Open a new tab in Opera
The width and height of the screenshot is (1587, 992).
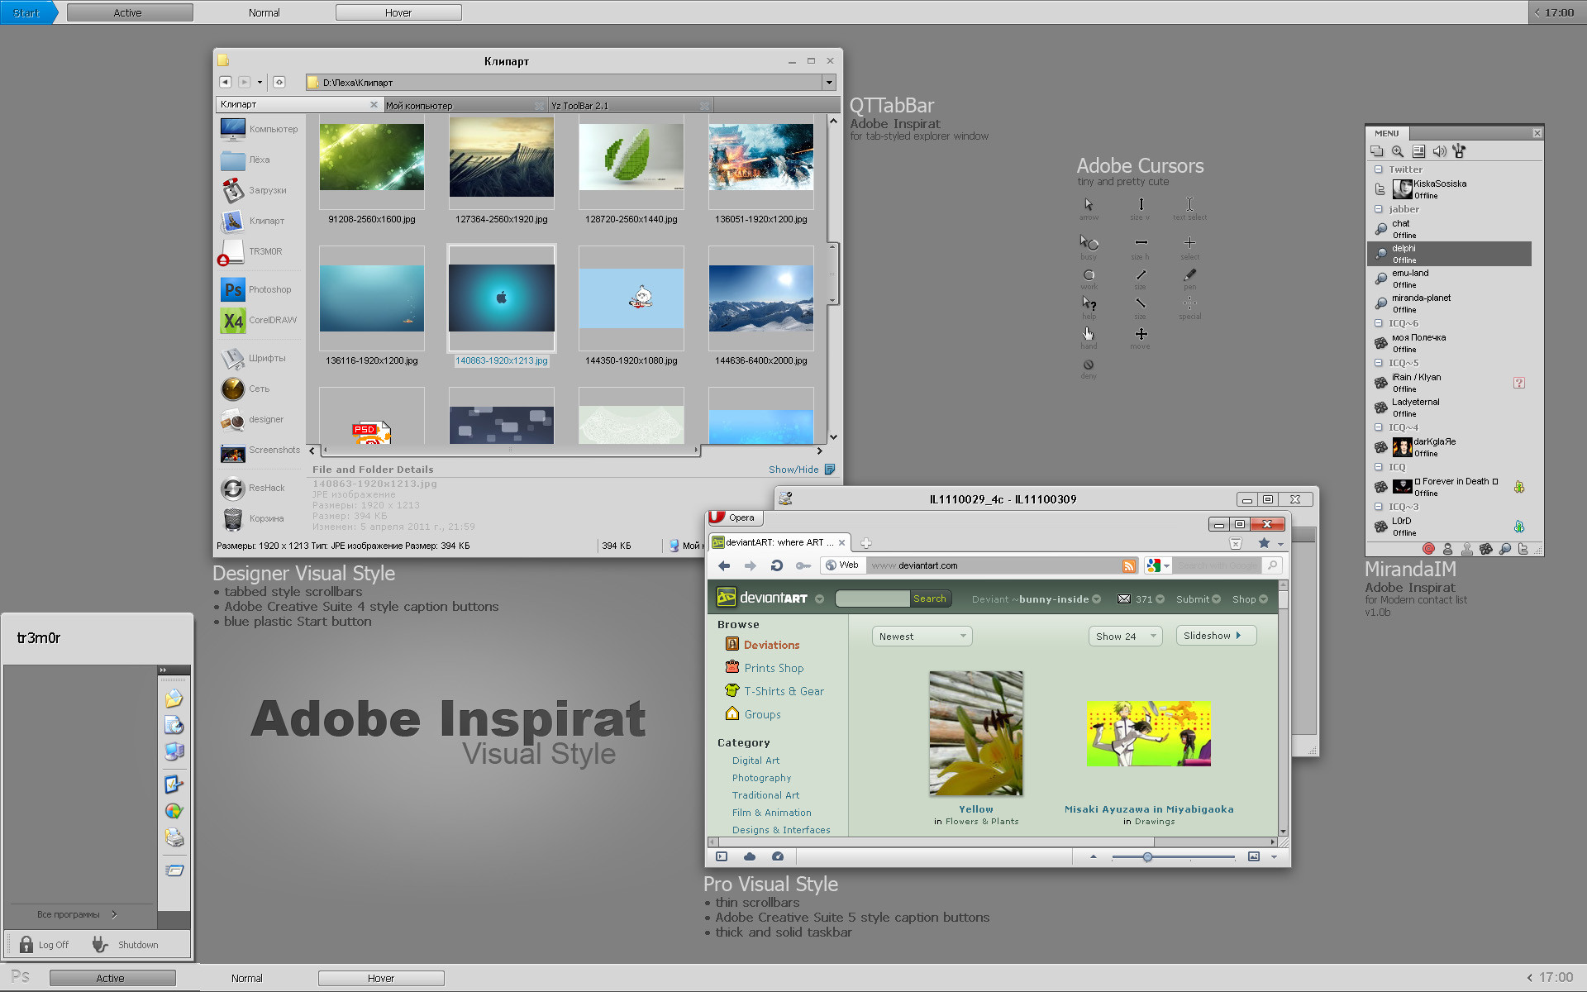pyautogui.click(x=866, y=543)
